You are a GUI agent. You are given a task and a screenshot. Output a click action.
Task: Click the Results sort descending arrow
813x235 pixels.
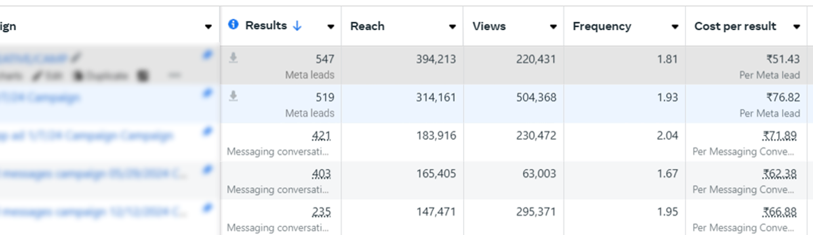297,26
